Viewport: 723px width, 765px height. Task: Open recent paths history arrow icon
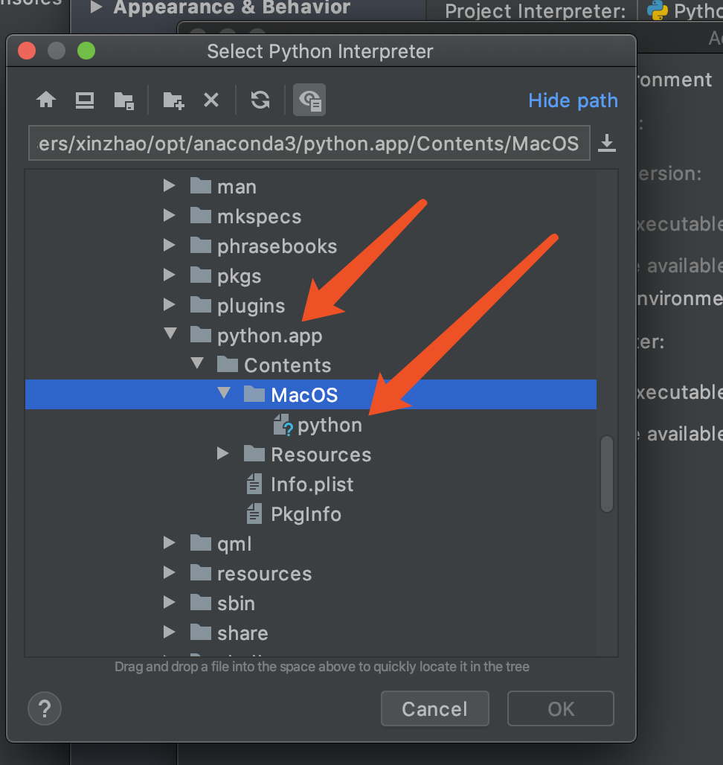(x=607, y=144)
